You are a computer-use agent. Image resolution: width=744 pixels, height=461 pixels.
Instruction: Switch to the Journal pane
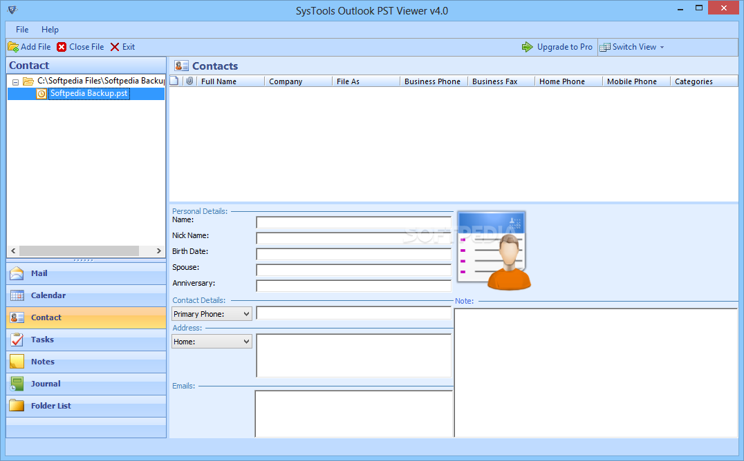(x=86, y=384)
